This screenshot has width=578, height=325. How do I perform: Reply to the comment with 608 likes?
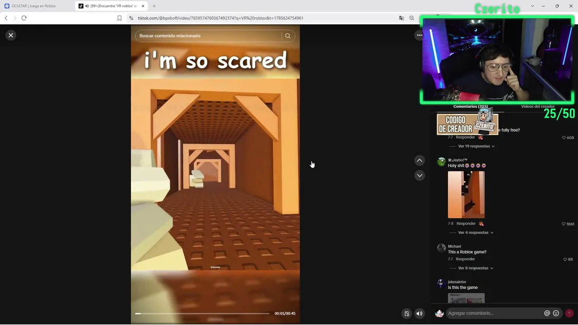(465, 137)
